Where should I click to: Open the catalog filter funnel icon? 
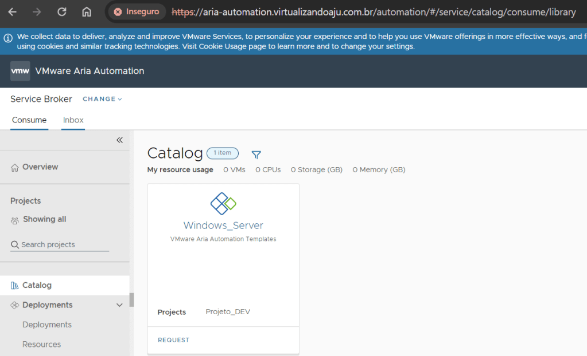click(x=256, y=155)
